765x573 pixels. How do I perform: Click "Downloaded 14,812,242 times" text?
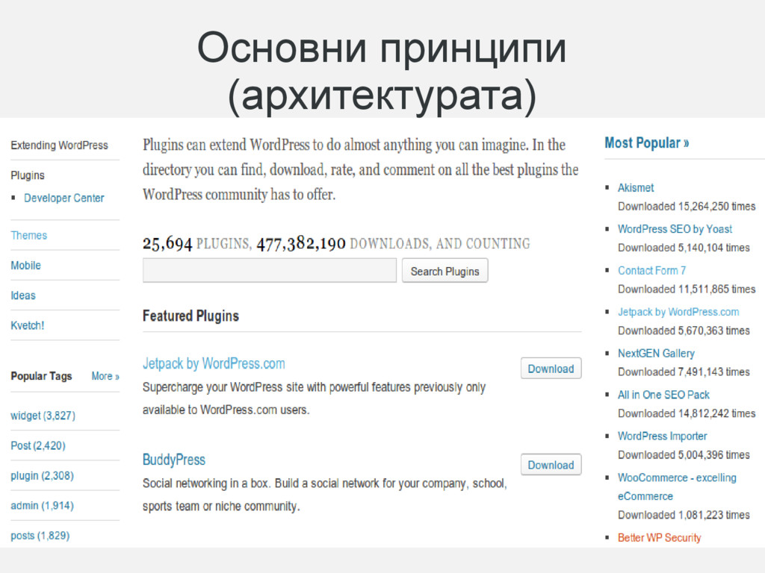pos(687,413)
